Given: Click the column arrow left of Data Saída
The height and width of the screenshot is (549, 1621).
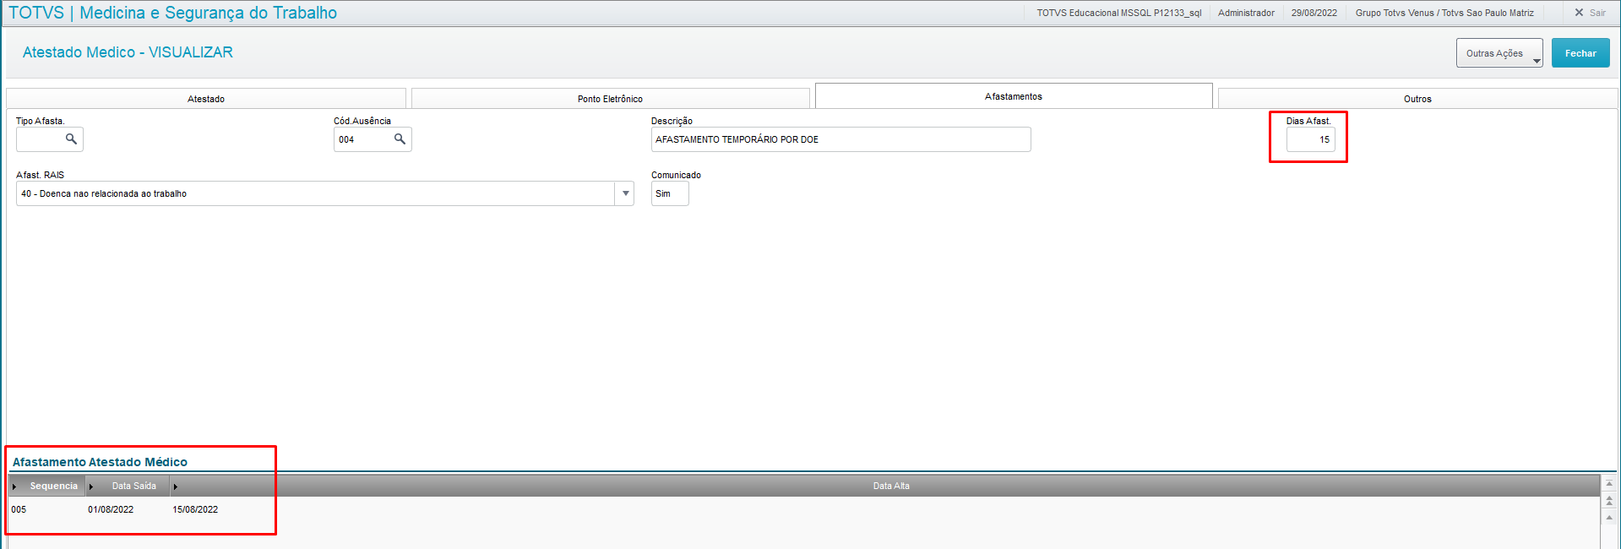Looking at the screenshot, I should pos(90,486).
